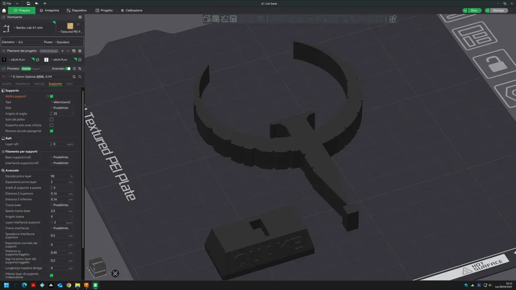Click the redo arrow
516x290 pixels.
pos(45,3)
